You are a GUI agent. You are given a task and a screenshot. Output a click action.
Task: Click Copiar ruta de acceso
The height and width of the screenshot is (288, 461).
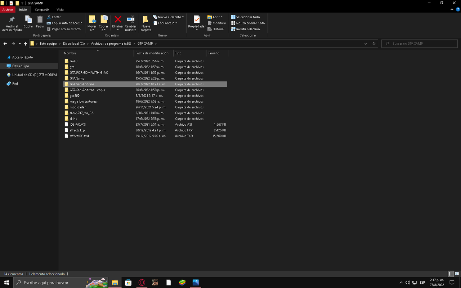[64, 23]
